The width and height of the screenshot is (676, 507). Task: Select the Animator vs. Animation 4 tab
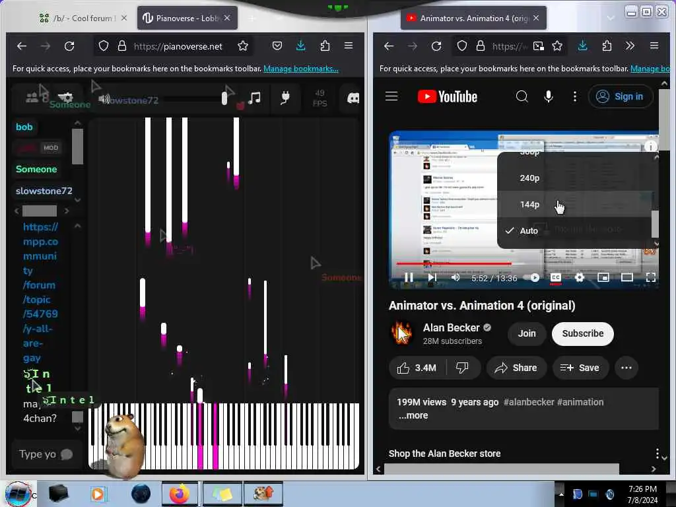pos(473,18)
